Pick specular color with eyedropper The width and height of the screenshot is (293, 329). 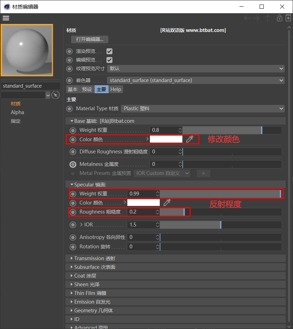coord(167,202)
